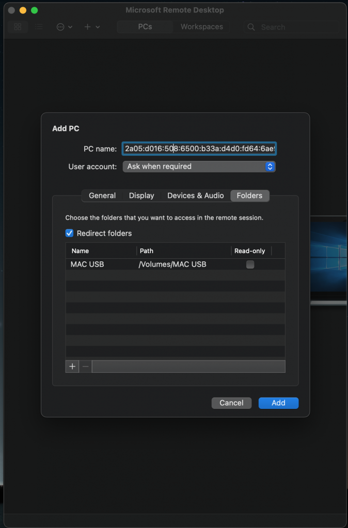Image resolution: width=348 pixels, height=528 pixels.
Task: Expand the User account dropdown
Action: point(199,167)
